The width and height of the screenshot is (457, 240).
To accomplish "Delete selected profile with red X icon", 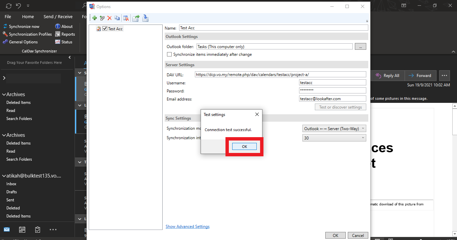I will pos(110,18).
